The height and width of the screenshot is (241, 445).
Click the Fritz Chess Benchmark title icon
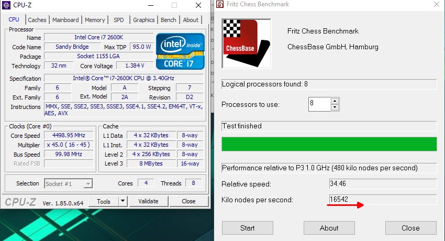tap(220, 4)
